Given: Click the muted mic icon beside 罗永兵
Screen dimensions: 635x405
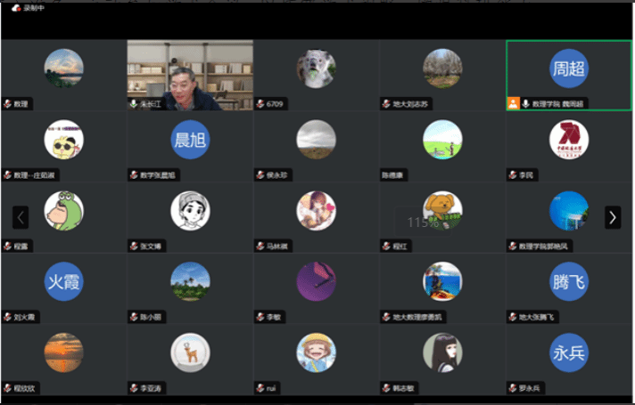Looking at the screenshot, I should 512,388.
